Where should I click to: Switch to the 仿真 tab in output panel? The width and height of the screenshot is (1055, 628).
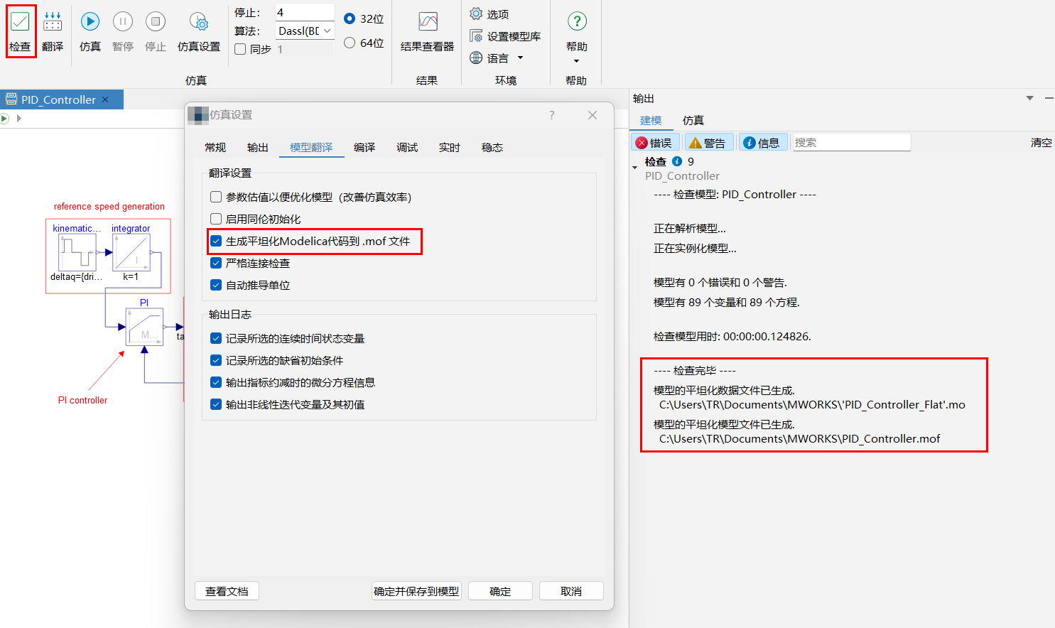(693, 120)
